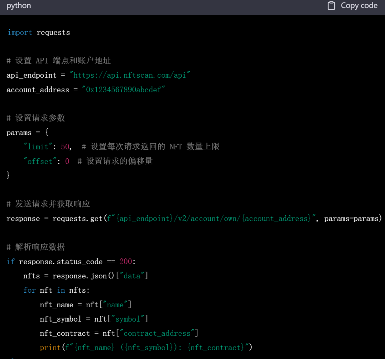The height and width of the screenshot is (359, 385).
Task: Click the value 50 after limit
Action: tap(65, 147)
